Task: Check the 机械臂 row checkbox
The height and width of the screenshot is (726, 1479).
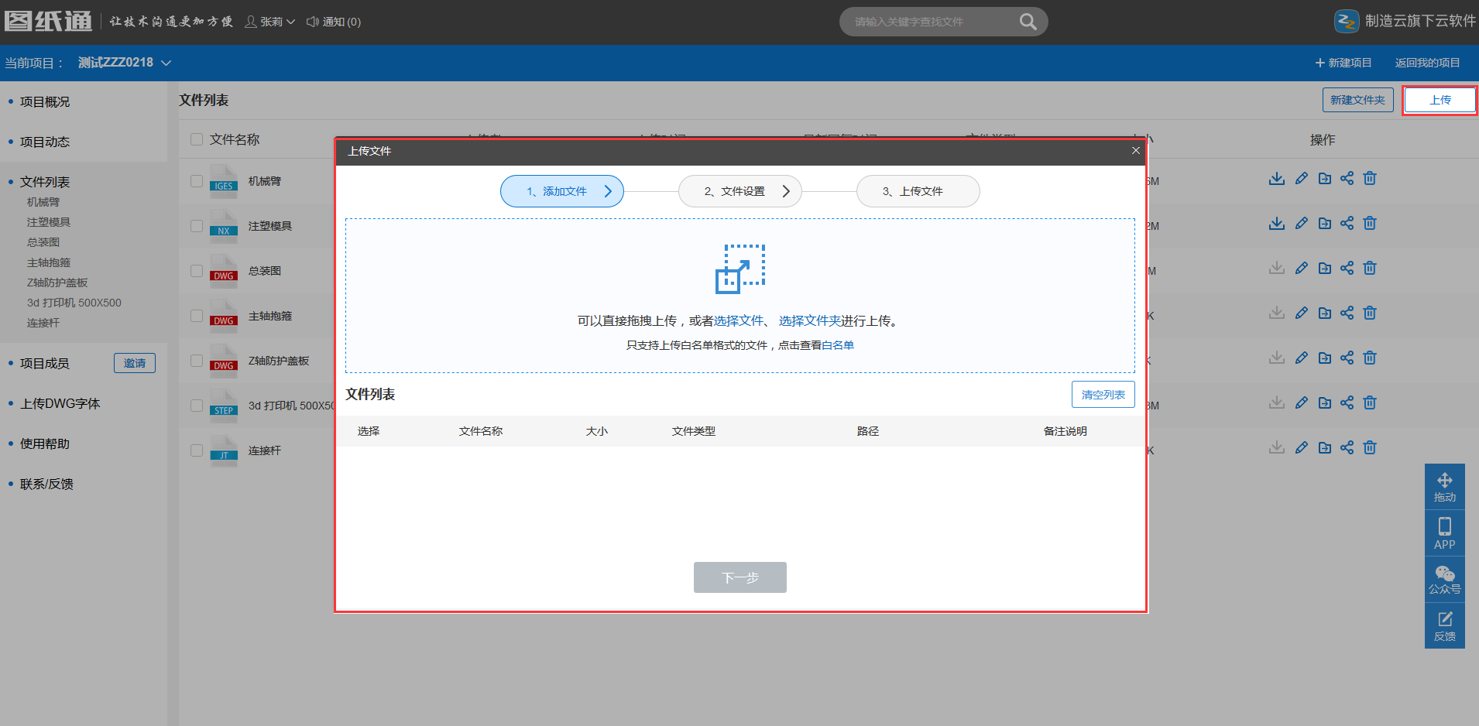Action: 197,181
